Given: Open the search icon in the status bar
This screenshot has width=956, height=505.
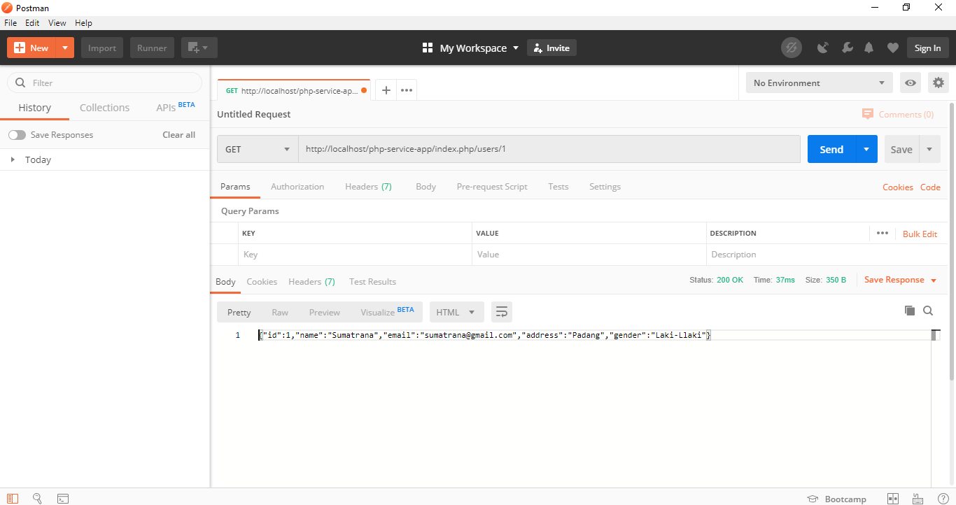Looking at the screenshot, I should 37,498.
